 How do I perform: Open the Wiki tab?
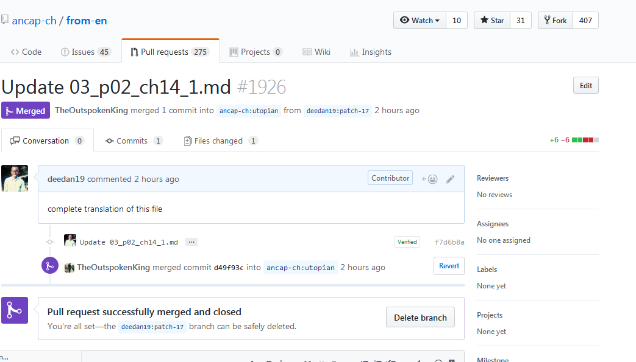pos(317,52)
